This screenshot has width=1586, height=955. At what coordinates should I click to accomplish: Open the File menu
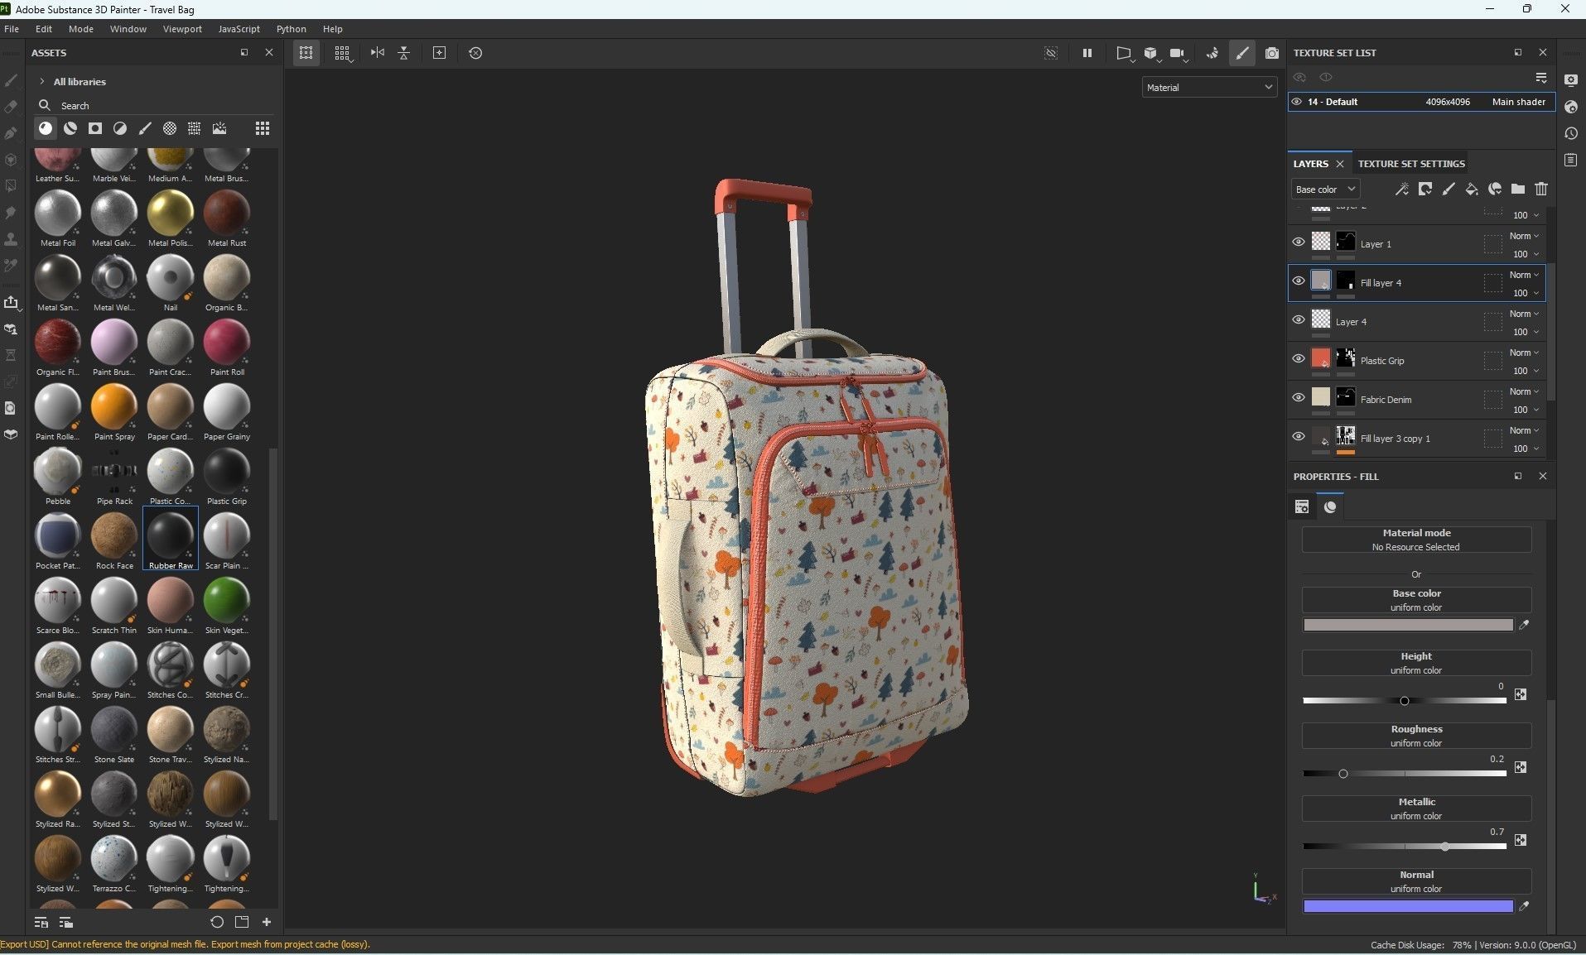tap(12, 29)
